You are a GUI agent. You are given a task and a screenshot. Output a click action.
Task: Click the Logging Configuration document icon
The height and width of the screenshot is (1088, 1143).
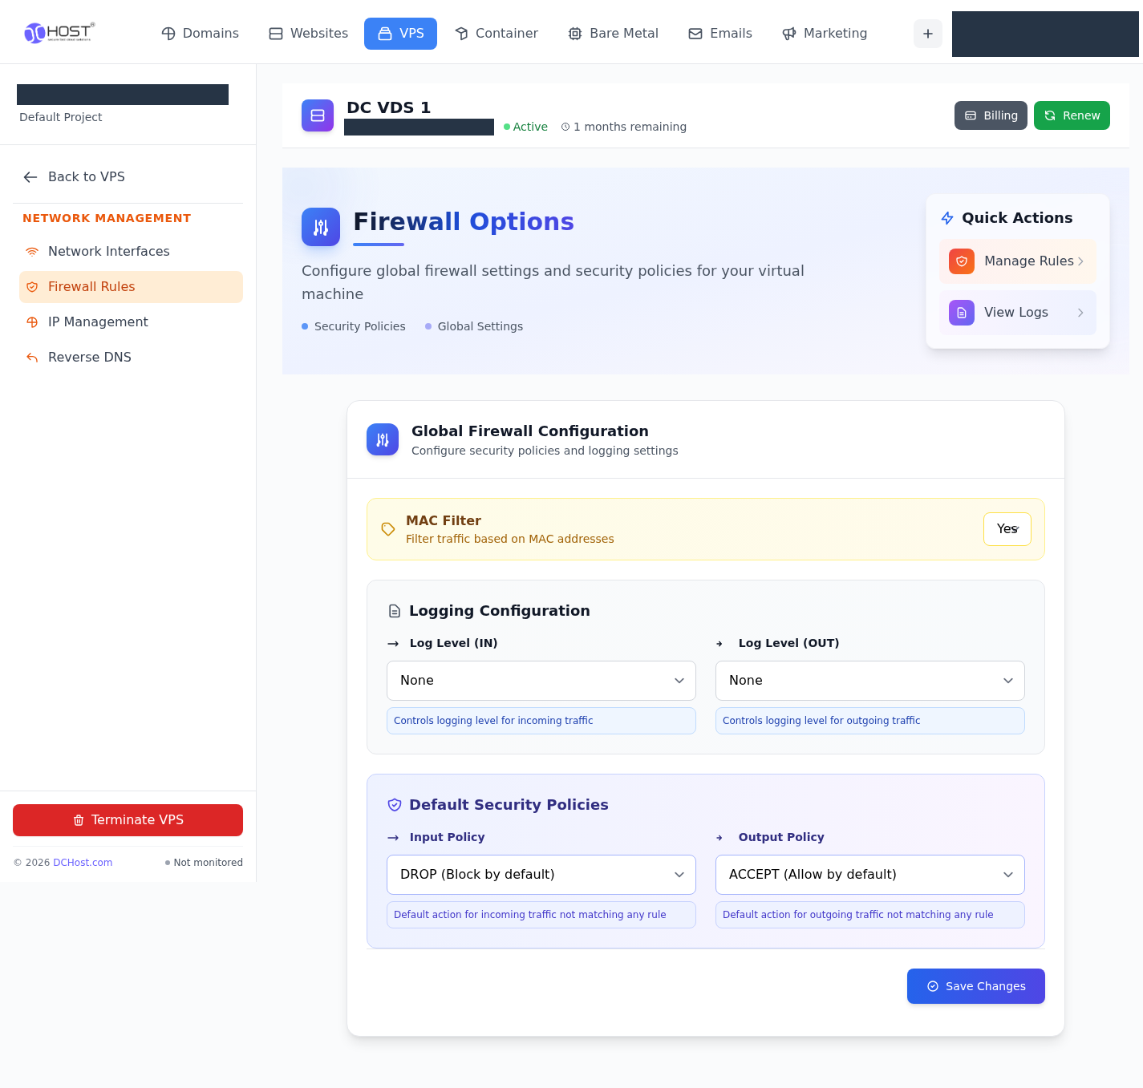[x=395, y=611]
